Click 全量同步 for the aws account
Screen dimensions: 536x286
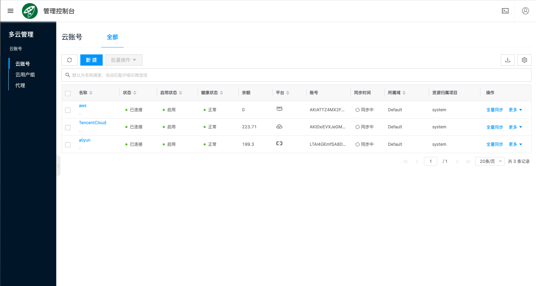point(494,110)
